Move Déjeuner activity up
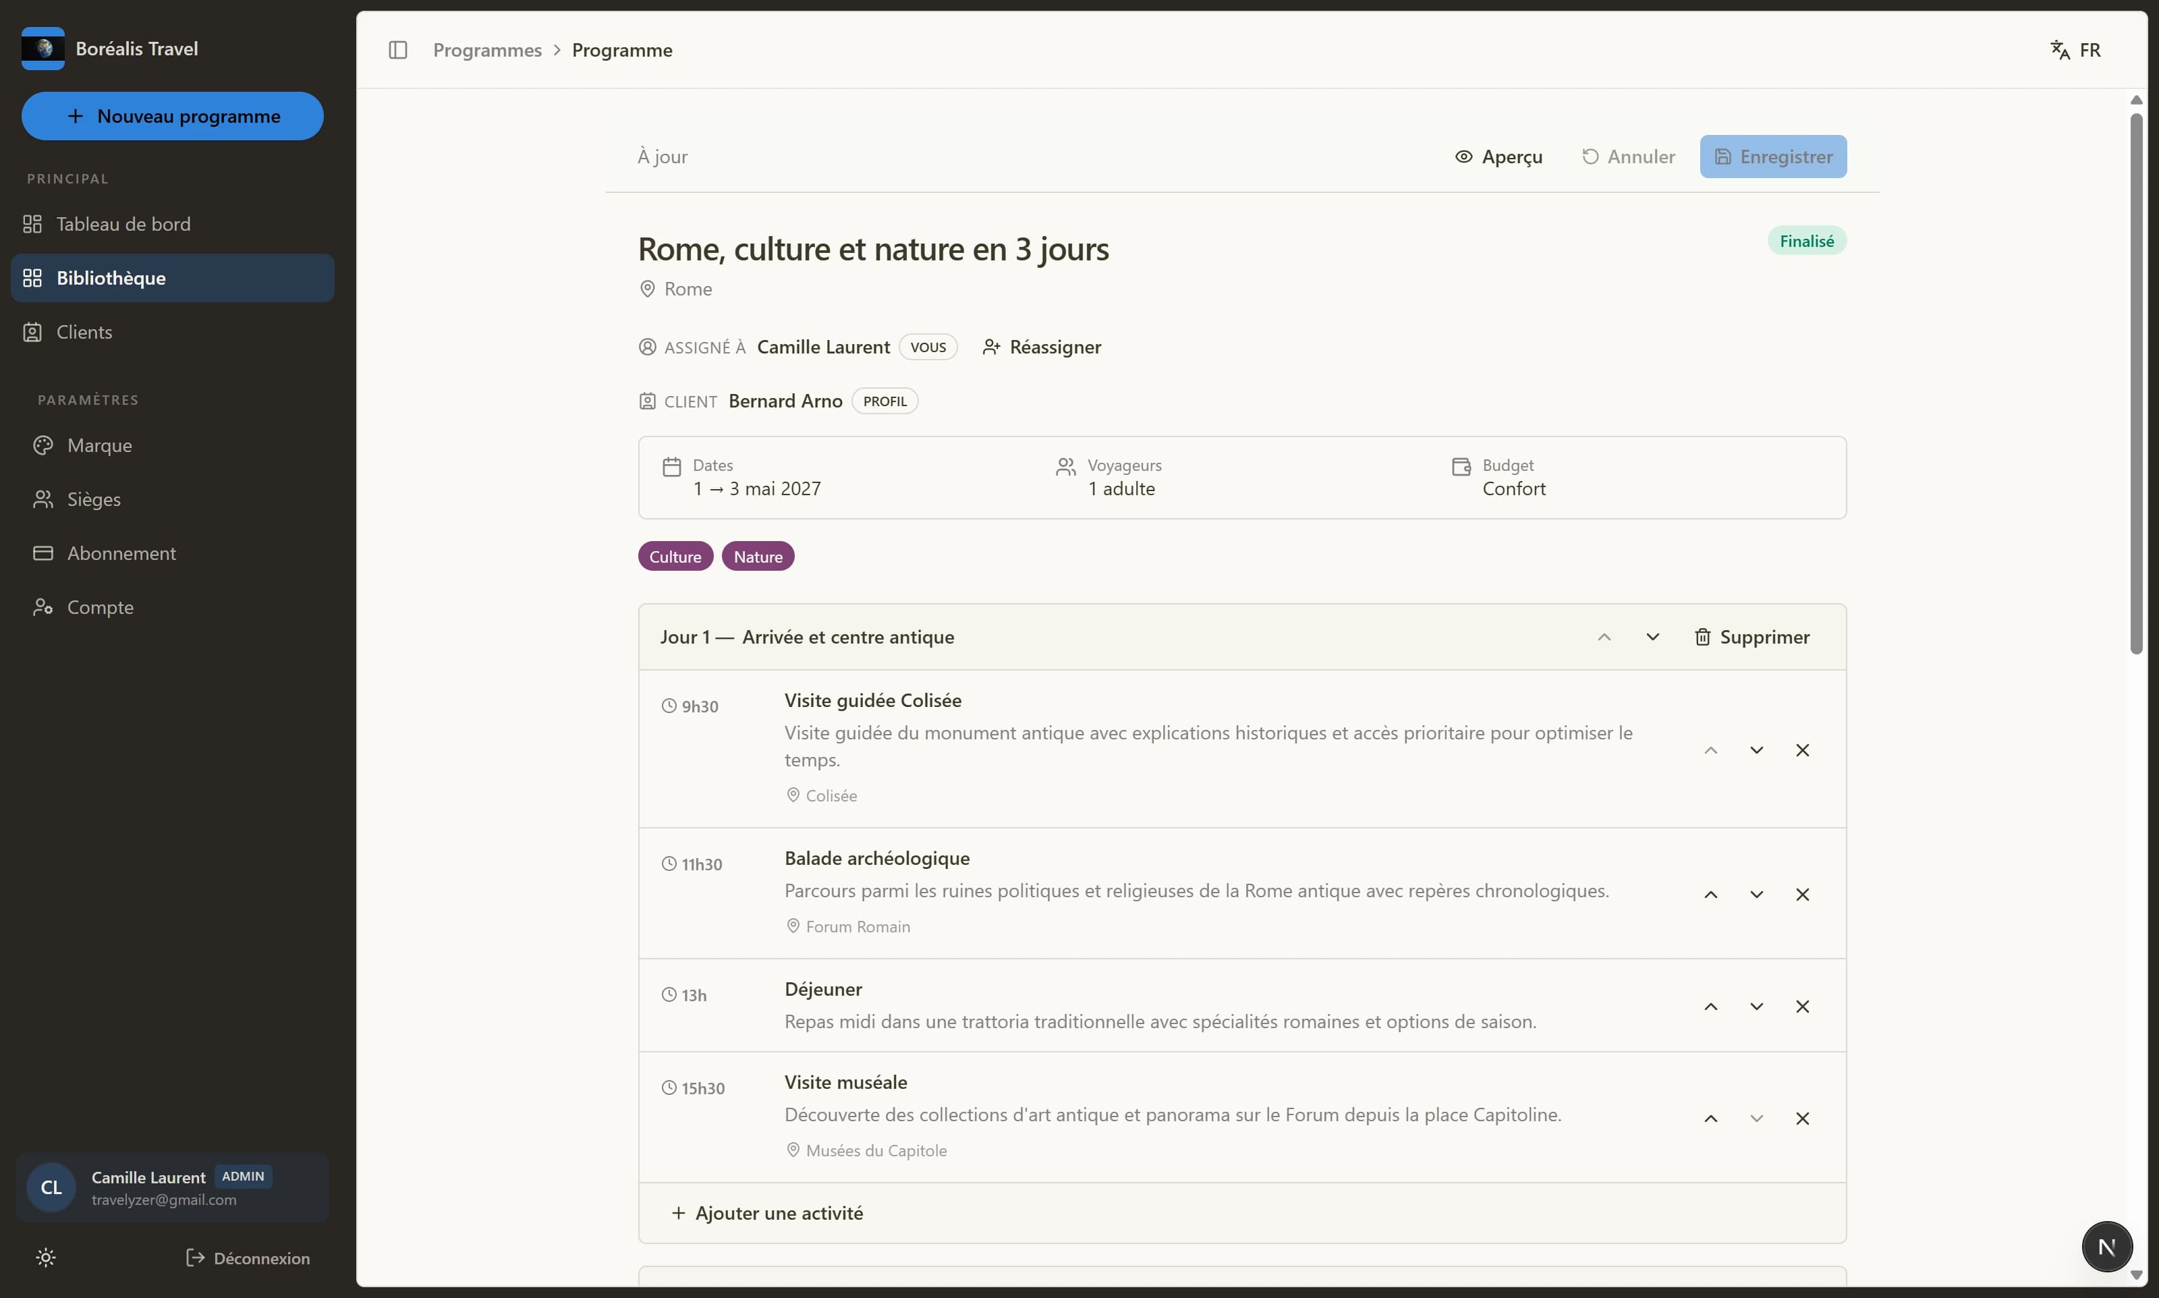2159x1298 pixels. (x=1710, y=1007)
